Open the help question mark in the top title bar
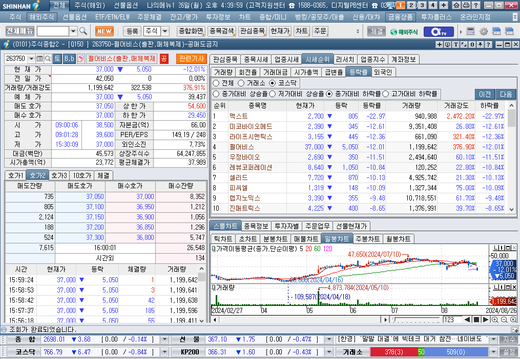Screen dimensions: 520x359 [x=475, y=5]
